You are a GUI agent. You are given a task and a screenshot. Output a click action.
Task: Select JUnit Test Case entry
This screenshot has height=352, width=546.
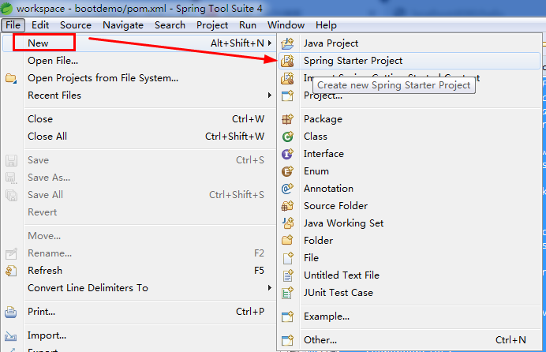click(x=409, y=293)
